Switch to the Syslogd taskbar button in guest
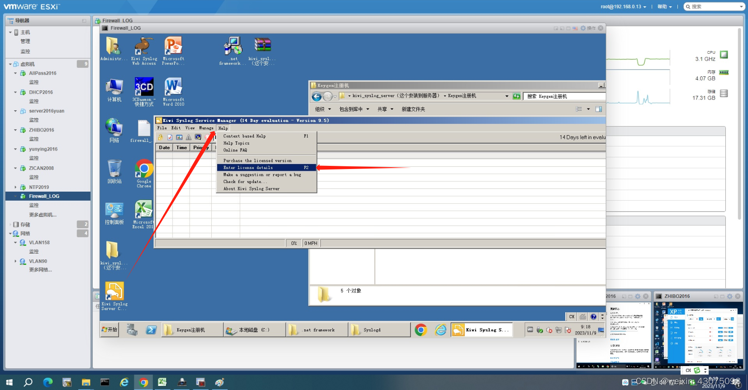This screenshot has width=748, height=390. pyautogui.click(x=379, y=330)
